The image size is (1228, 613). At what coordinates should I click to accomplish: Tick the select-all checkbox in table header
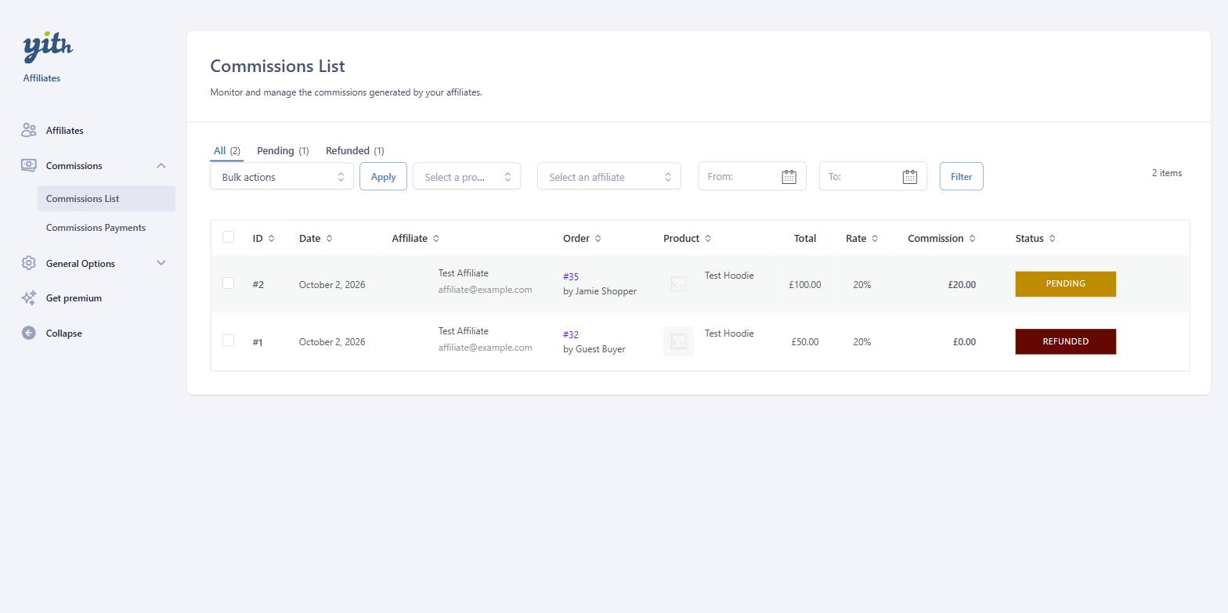click(228, 236)
